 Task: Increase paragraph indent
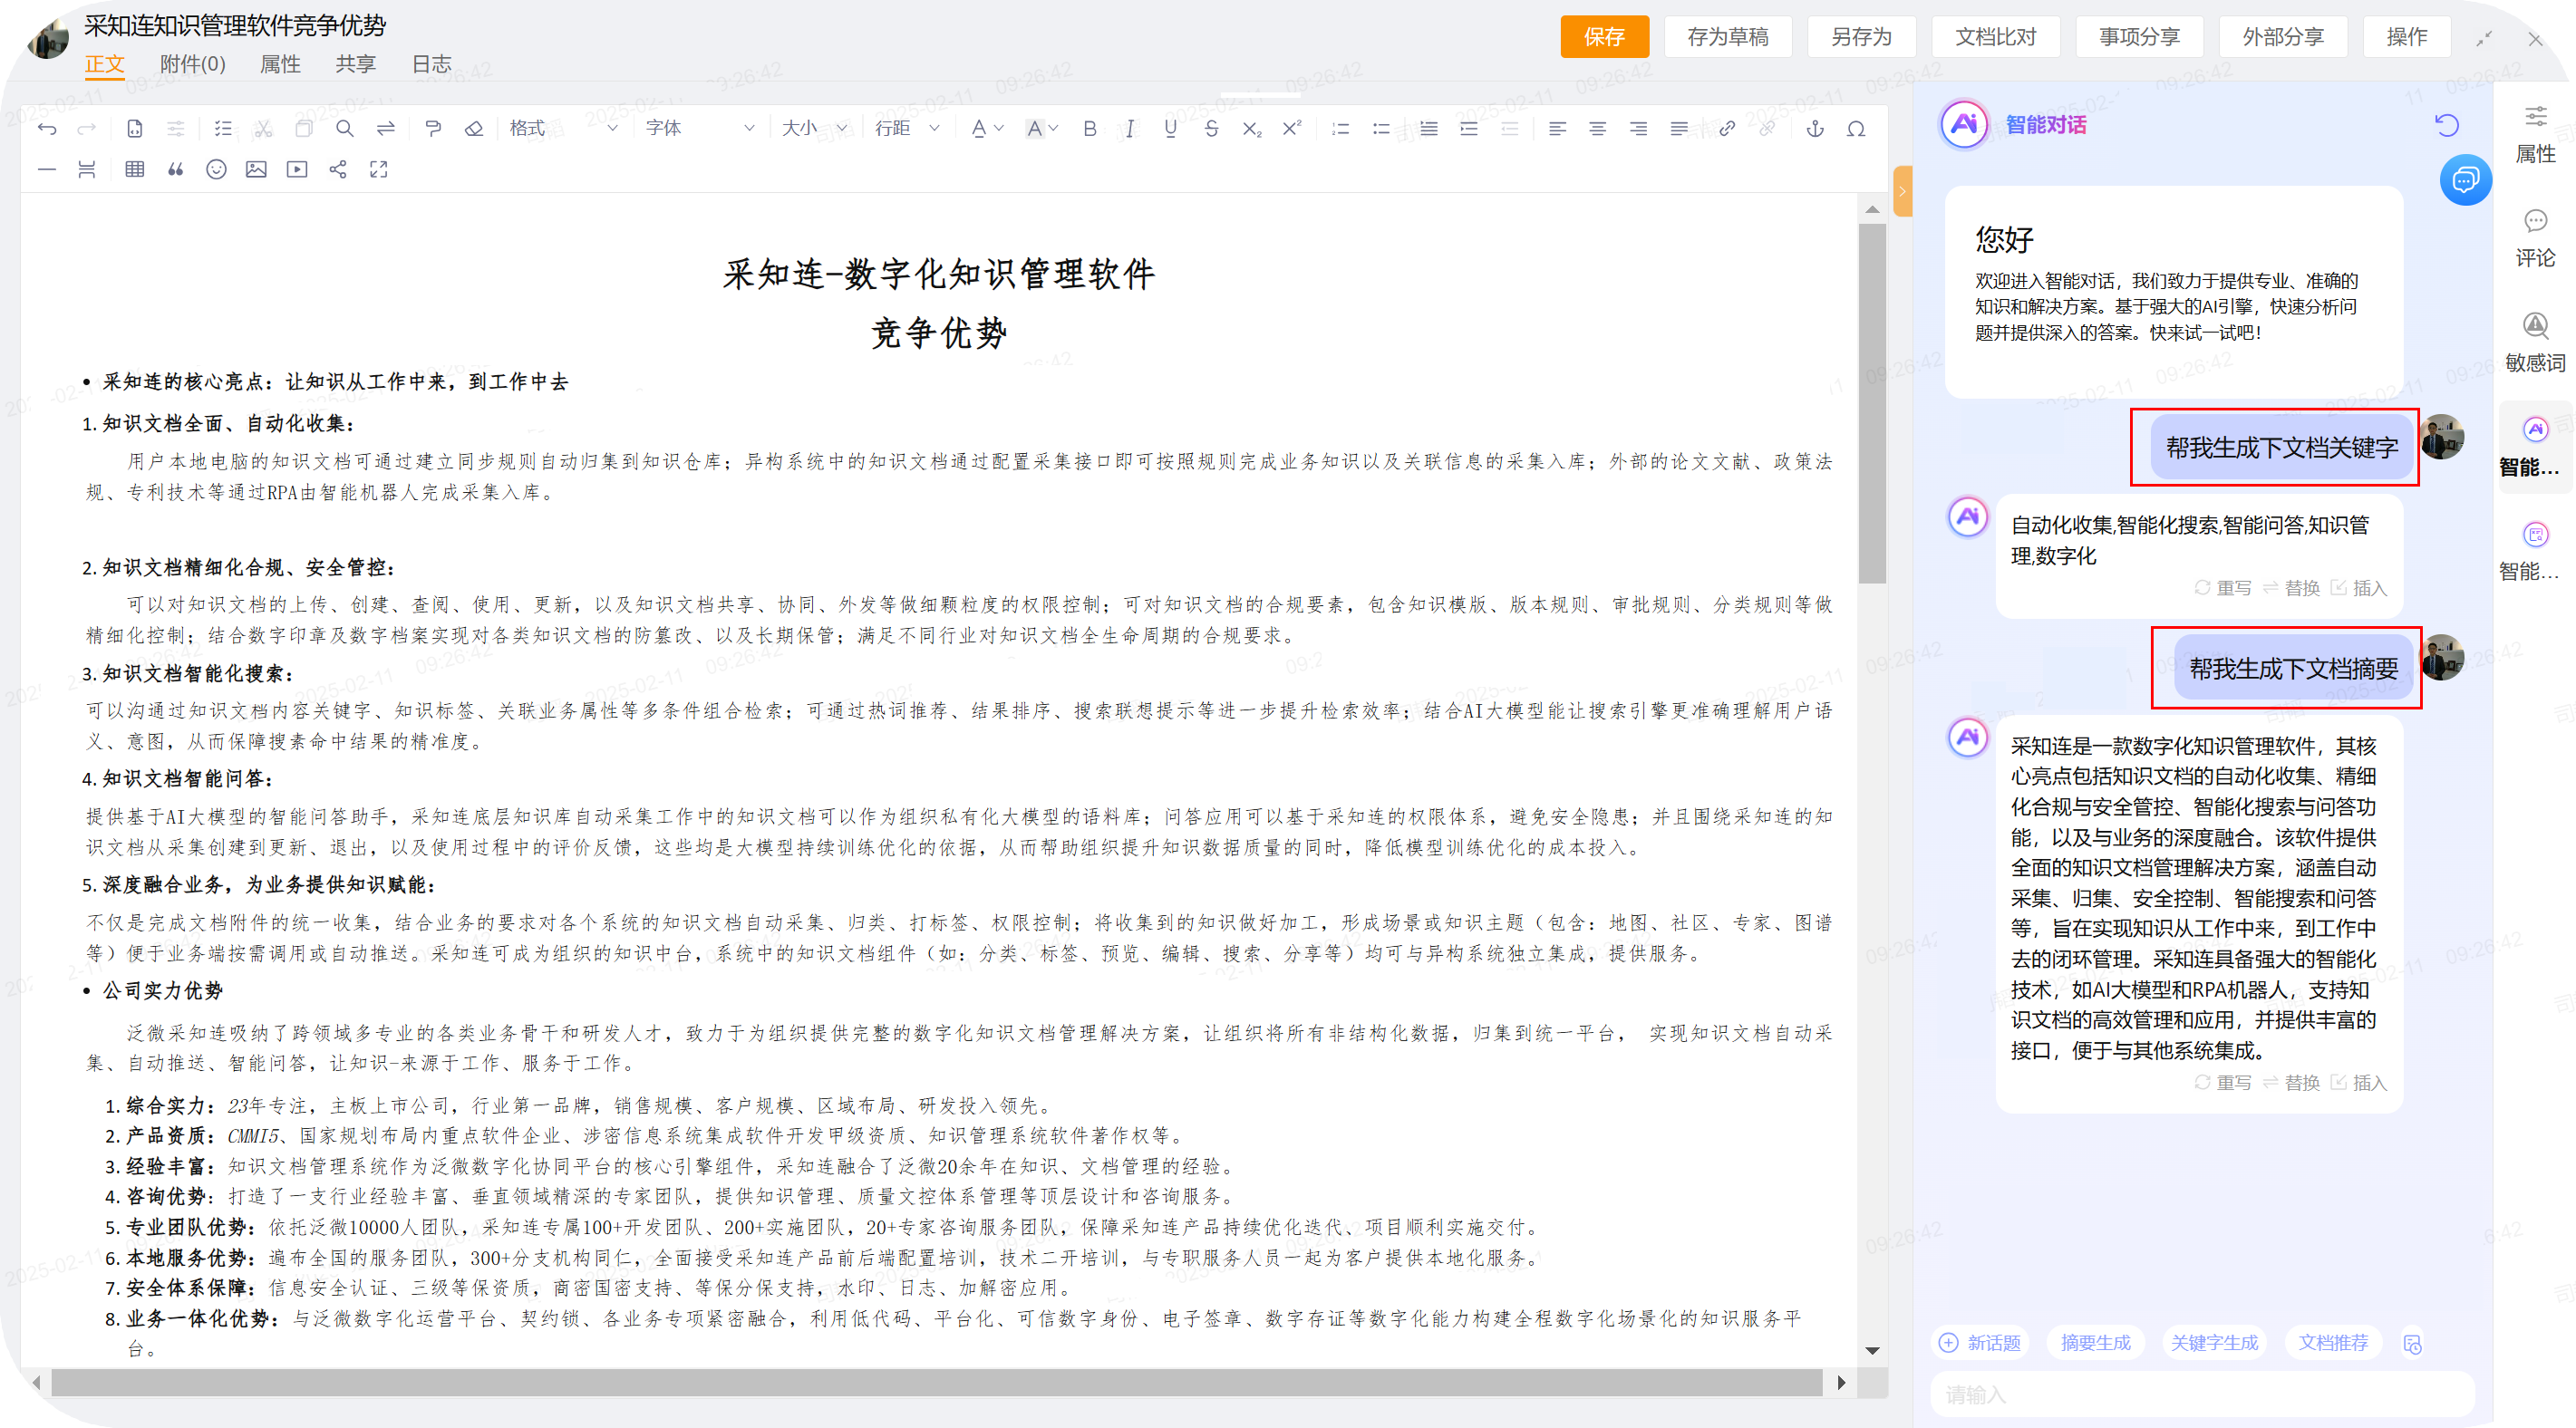(x=1469, y=129)
